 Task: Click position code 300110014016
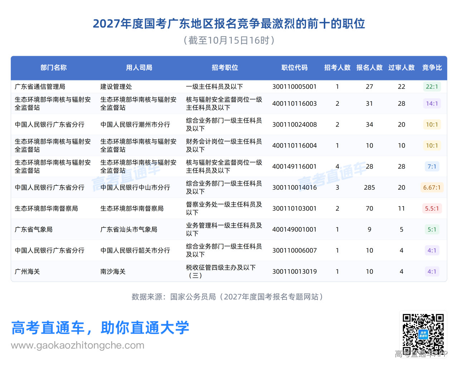[294, 188]
